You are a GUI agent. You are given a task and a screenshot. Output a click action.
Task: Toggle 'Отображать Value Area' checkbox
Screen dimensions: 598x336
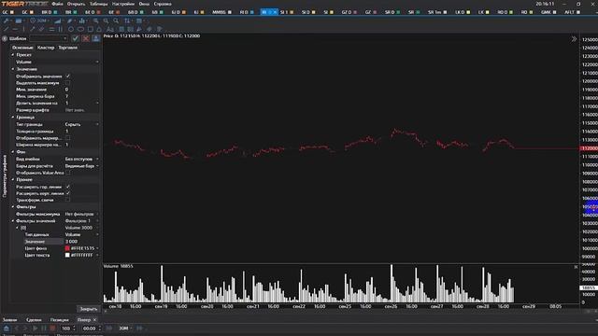point(68,173)
